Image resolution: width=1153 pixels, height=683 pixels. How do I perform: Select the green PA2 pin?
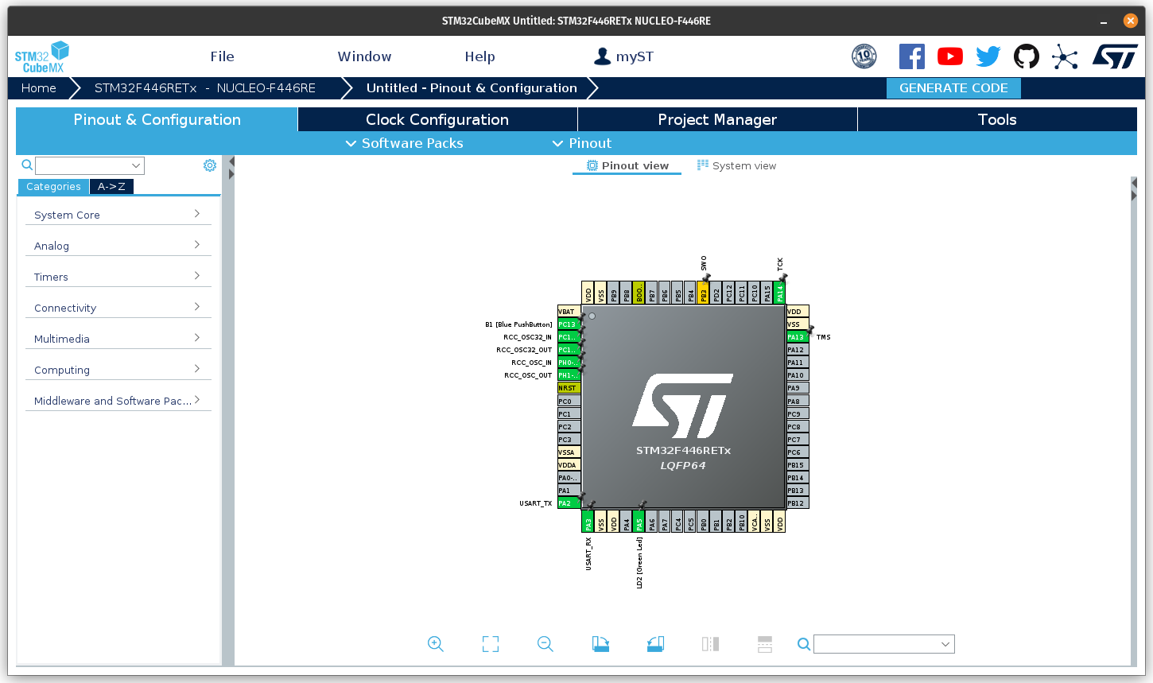coord(569,503)
